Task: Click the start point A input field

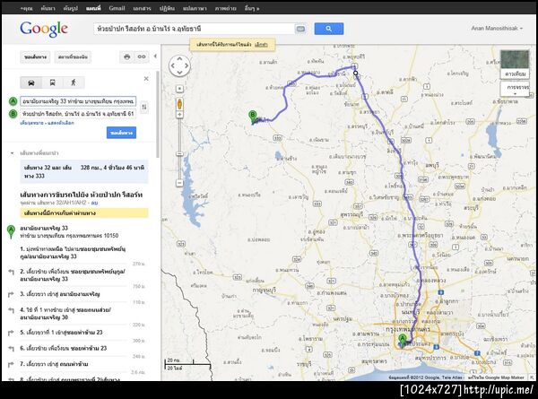Action: click(x=78, y=101)
